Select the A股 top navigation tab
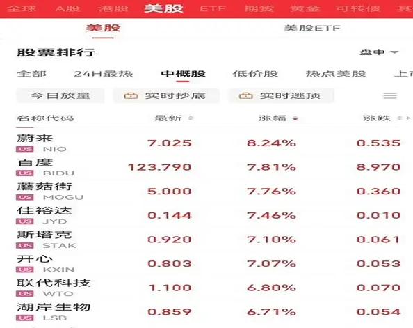Image resolution: width=413 pixels, height=328 pixels. [67, 8]
